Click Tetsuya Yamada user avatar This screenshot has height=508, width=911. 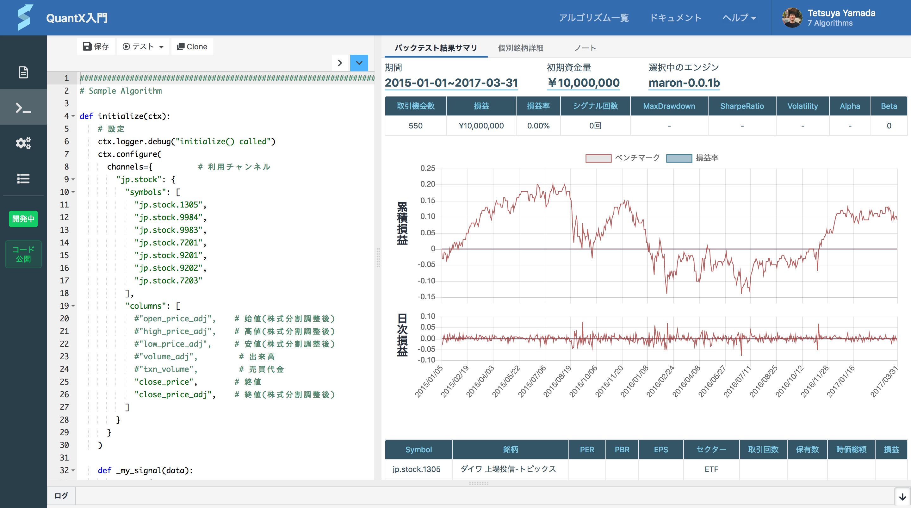point(792,18)
